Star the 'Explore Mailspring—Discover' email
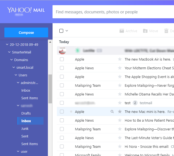 [x=120, y=129]
